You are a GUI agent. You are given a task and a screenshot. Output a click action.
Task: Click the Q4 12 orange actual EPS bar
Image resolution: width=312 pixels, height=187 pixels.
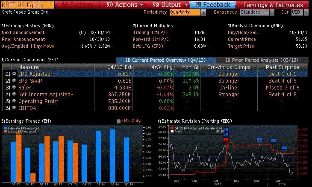pyautogui.click(x=33, y=178)
